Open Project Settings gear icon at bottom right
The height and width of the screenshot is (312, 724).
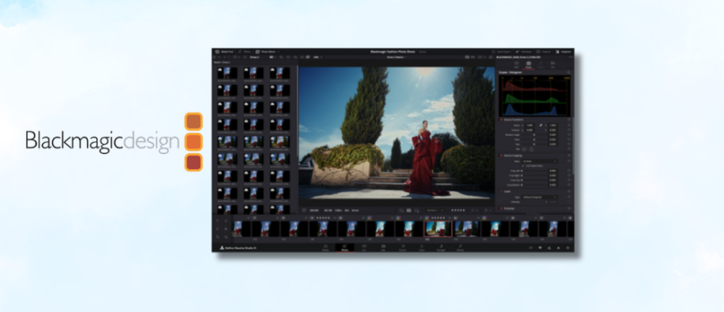[x=568, y=248]
